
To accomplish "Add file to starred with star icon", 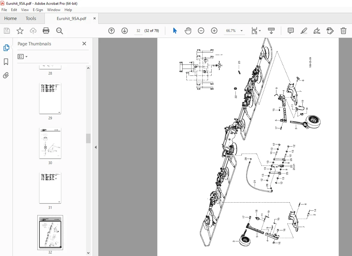I will coord(20,31).
